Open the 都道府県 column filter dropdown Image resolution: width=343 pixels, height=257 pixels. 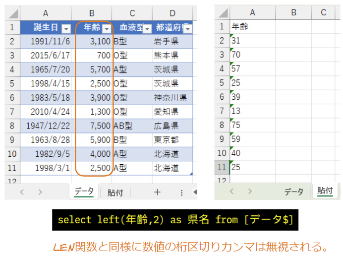[188, 28]
